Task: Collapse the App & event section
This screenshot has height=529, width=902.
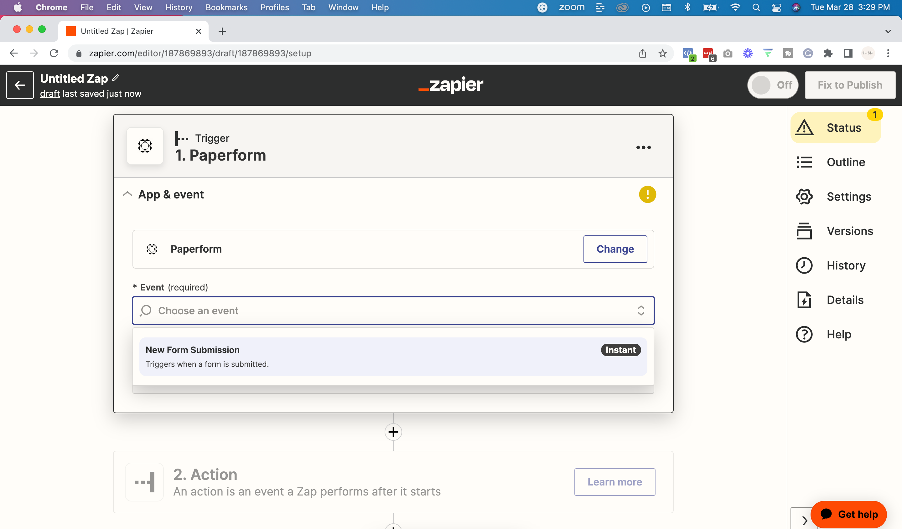Action: 127,195
